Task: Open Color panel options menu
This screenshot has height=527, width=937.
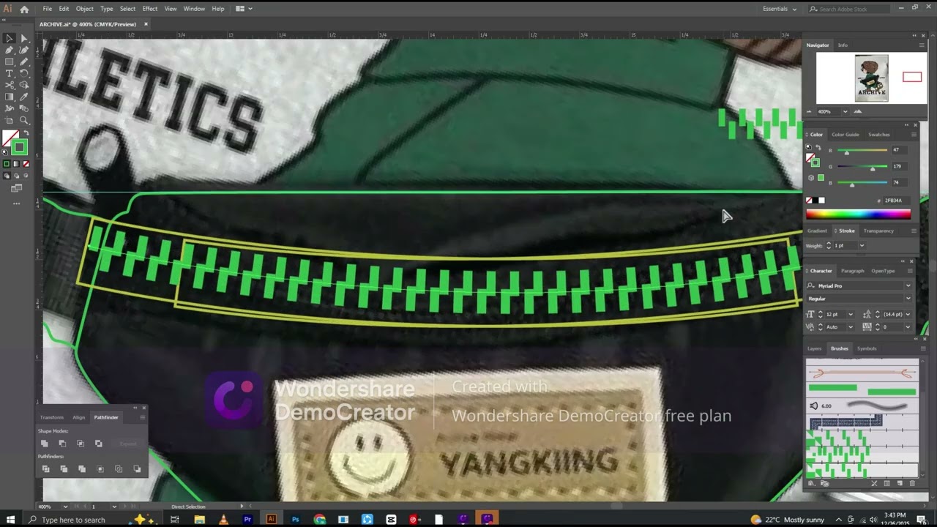Action: pos(914,135)
